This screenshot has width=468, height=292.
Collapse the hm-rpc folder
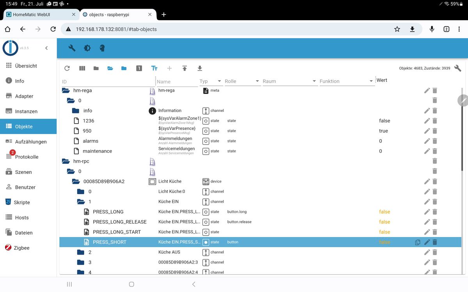[x=66, y=161]
